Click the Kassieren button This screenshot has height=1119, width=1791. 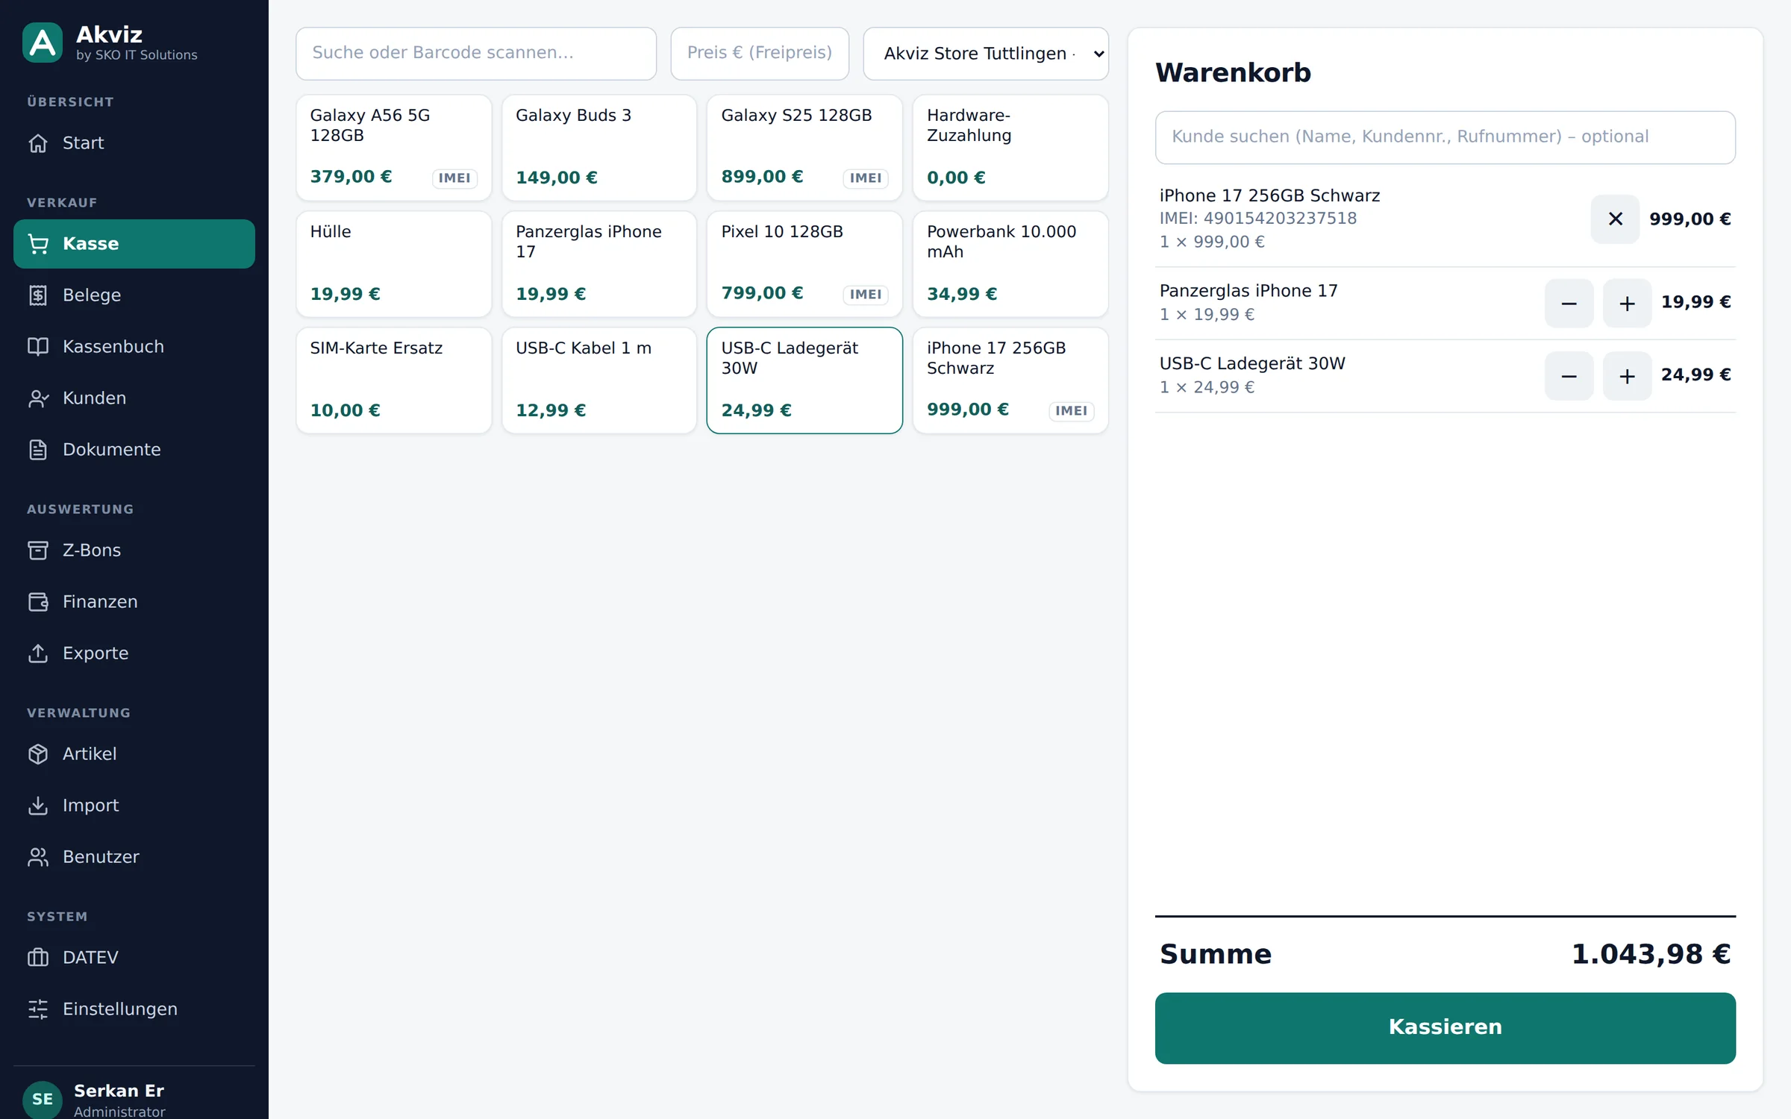click(1445, 1027)
